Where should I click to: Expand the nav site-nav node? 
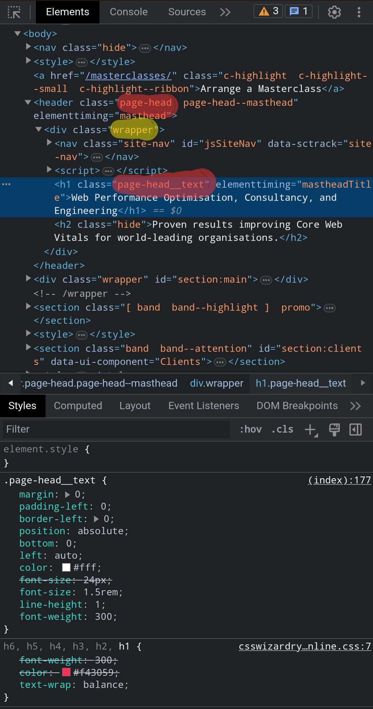coord(49,142)
